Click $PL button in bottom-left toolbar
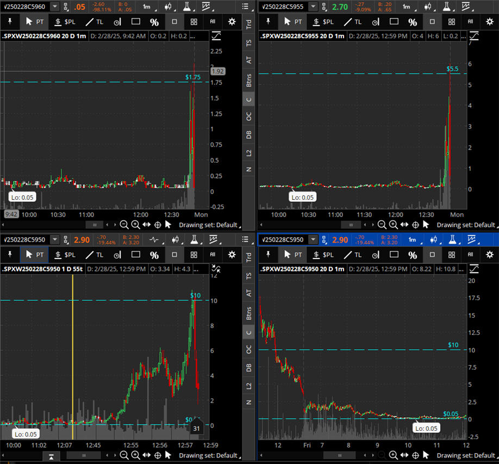Screen dimensions: 499x464 pos(65,255)
